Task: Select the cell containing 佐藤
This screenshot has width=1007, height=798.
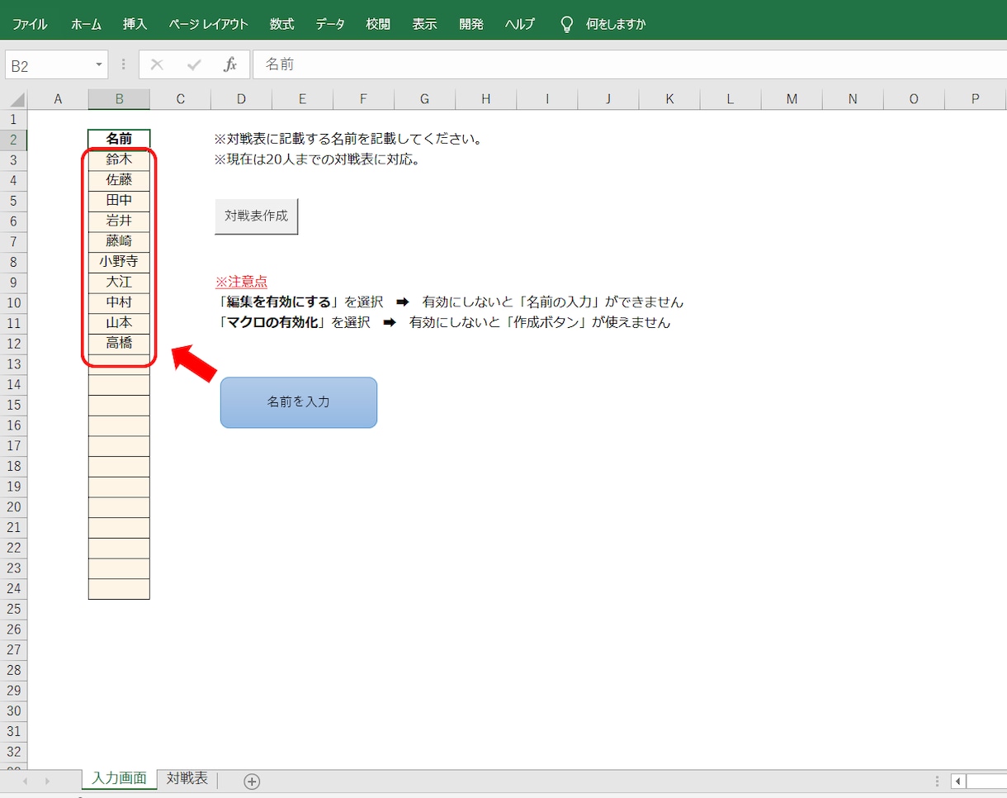Action: [119, 180]
